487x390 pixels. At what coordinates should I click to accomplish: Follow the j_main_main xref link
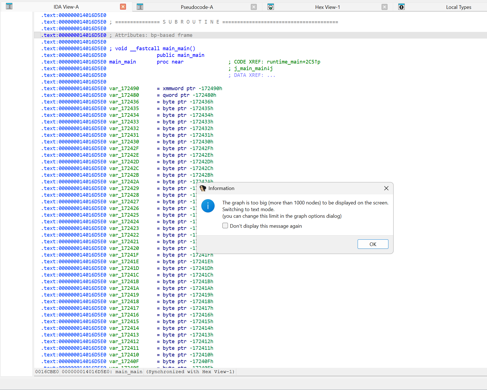tap(253, 69)
